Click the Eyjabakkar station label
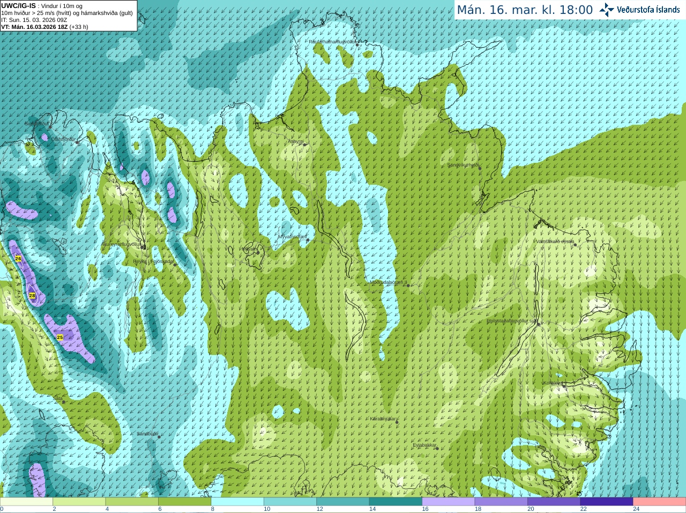Image resolution: width=686 pixels, height=513 pixels. click(424, 445)
